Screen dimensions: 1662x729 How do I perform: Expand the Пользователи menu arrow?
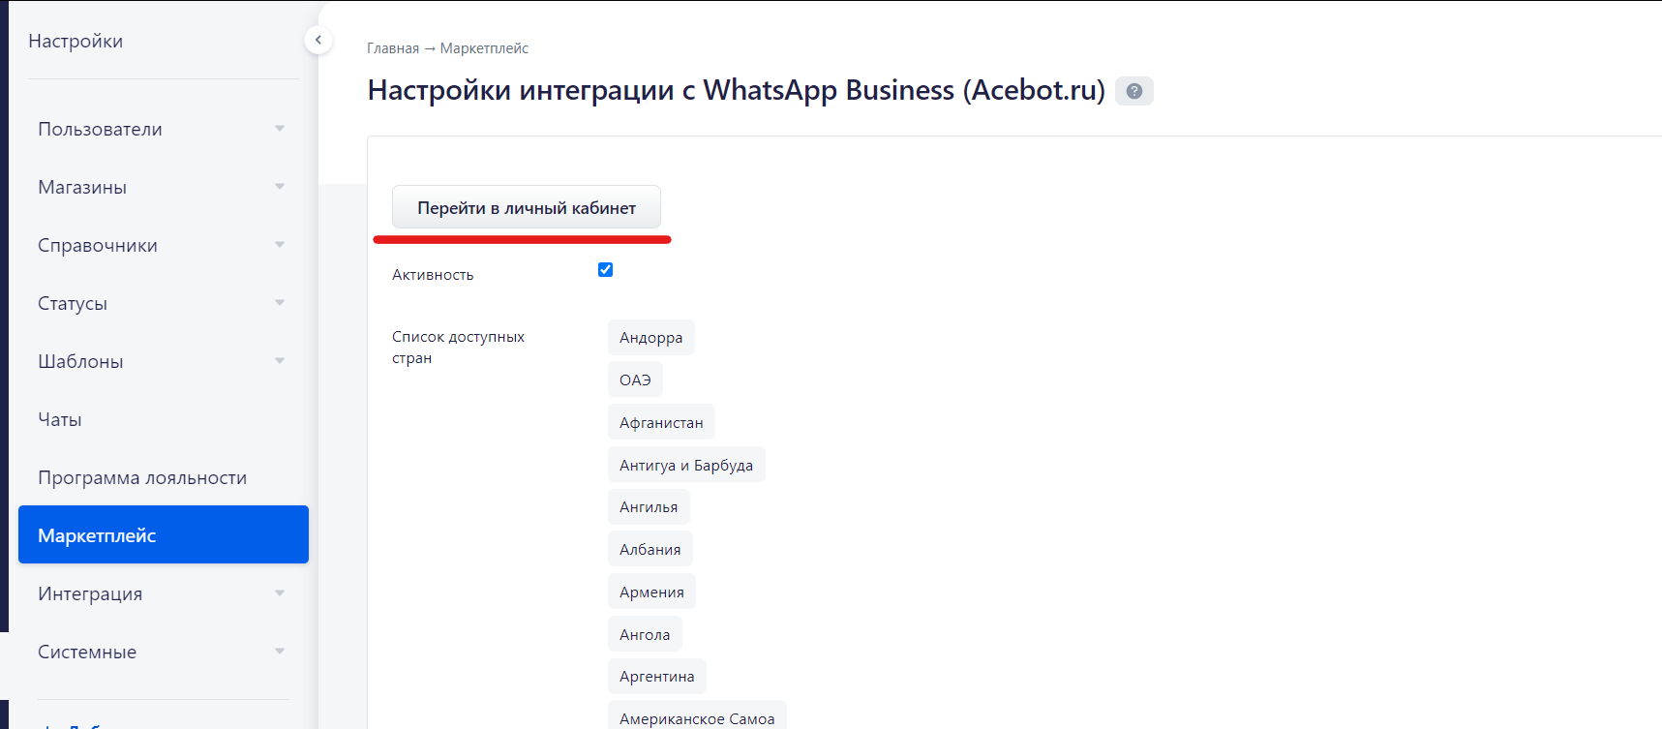pyautogui.click(x=280, y=129)
